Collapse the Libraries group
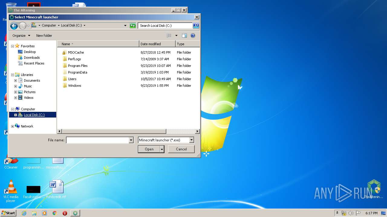The image size is (387, 217). coord(12,75)
